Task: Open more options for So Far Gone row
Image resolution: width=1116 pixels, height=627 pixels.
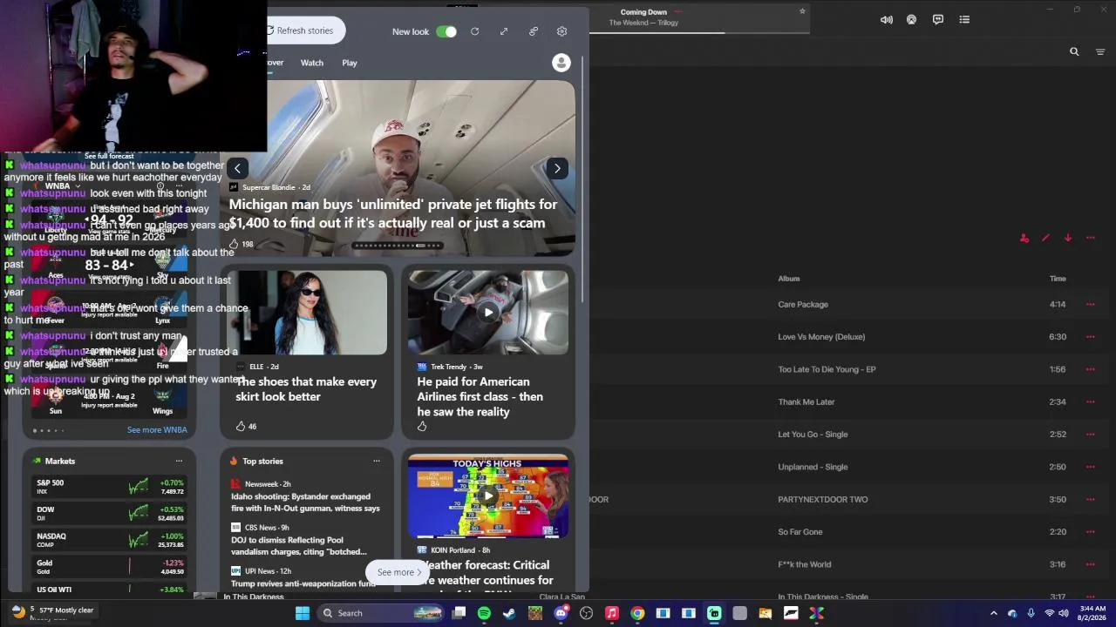Action: pyautogui.click(x=1090, y=531)
